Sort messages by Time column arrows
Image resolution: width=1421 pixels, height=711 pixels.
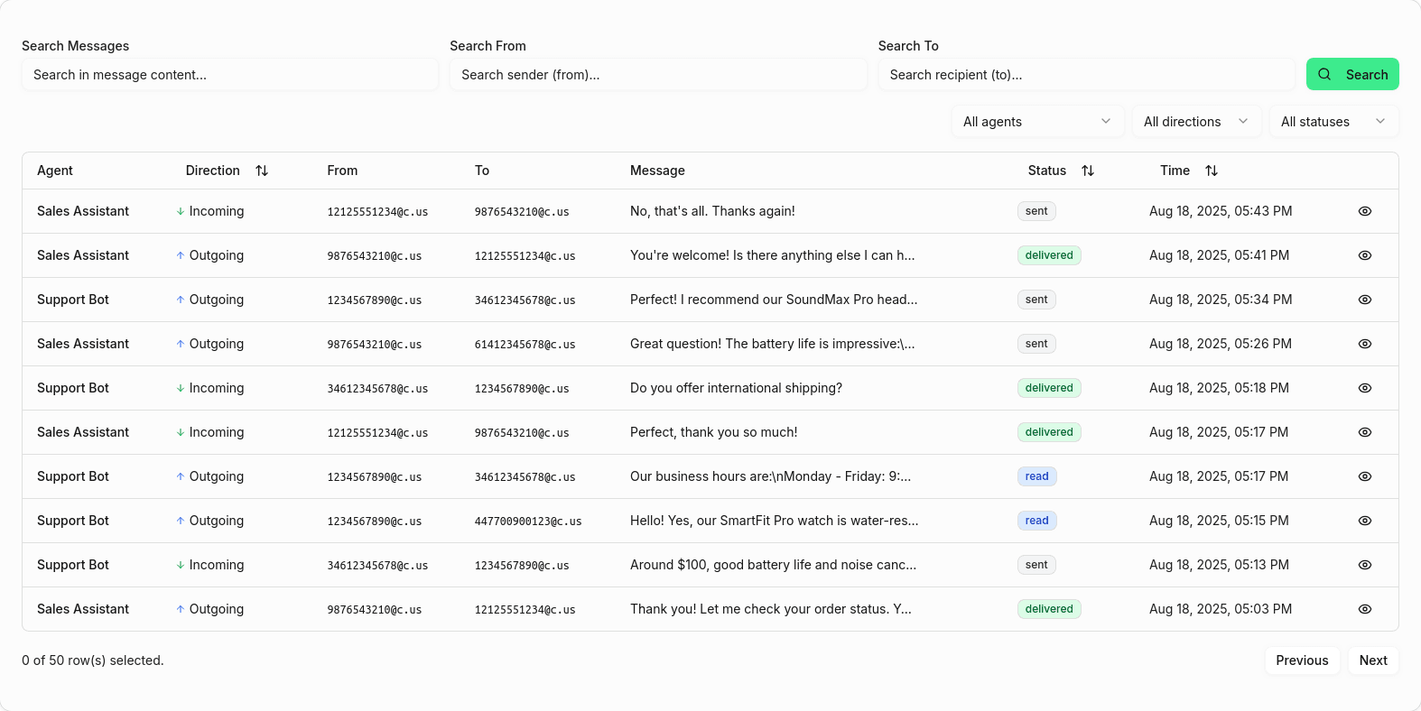coord(1212,171)
